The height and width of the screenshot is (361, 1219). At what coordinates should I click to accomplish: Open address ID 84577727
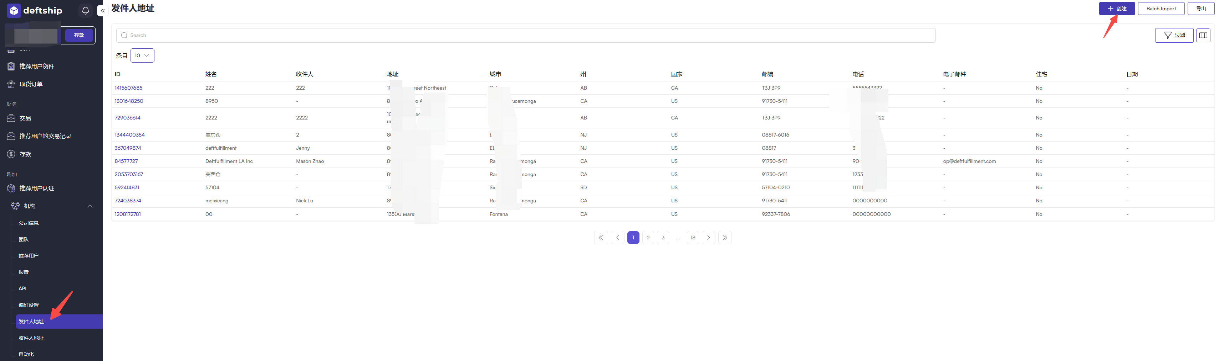coord(126,161)
